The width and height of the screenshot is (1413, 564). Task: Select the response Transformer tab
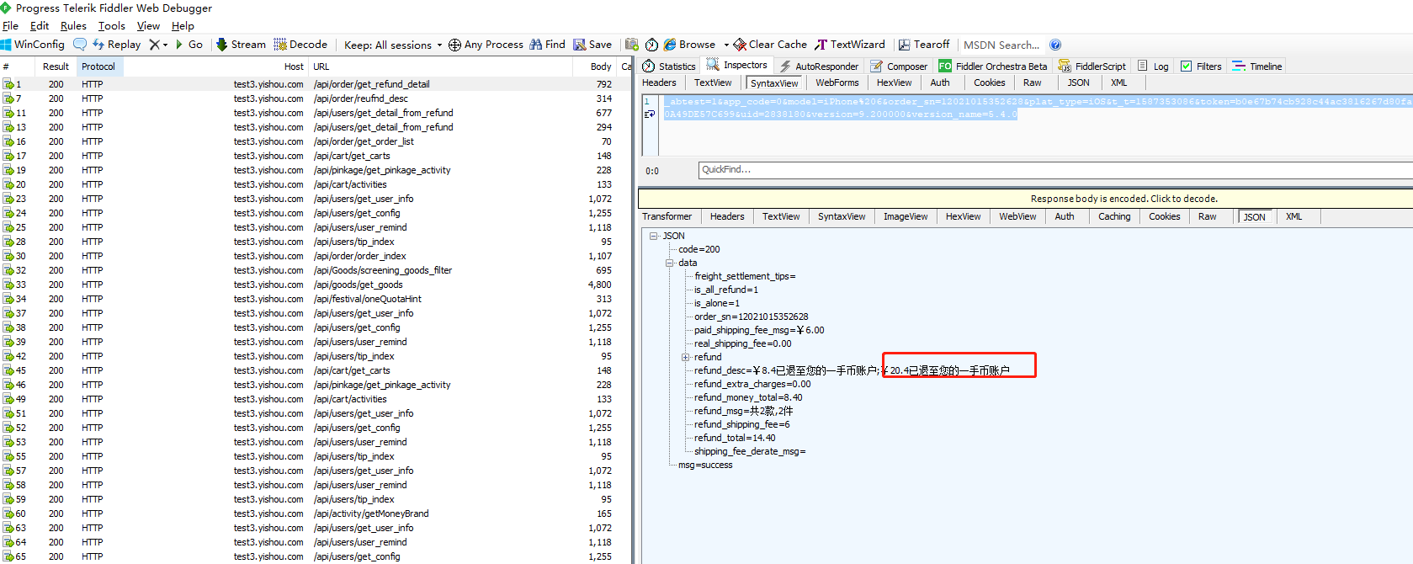point(667,216)
